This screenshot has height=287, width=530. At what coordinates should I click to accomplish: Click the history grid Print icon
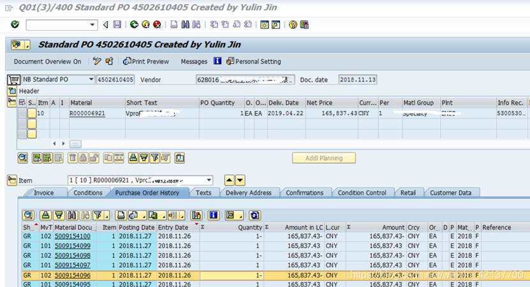[121, 216]
